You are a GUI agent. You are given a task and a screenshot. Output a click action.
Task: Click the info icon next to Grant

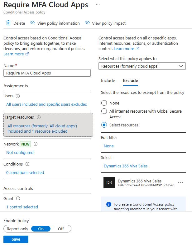[x=18, y=198]
